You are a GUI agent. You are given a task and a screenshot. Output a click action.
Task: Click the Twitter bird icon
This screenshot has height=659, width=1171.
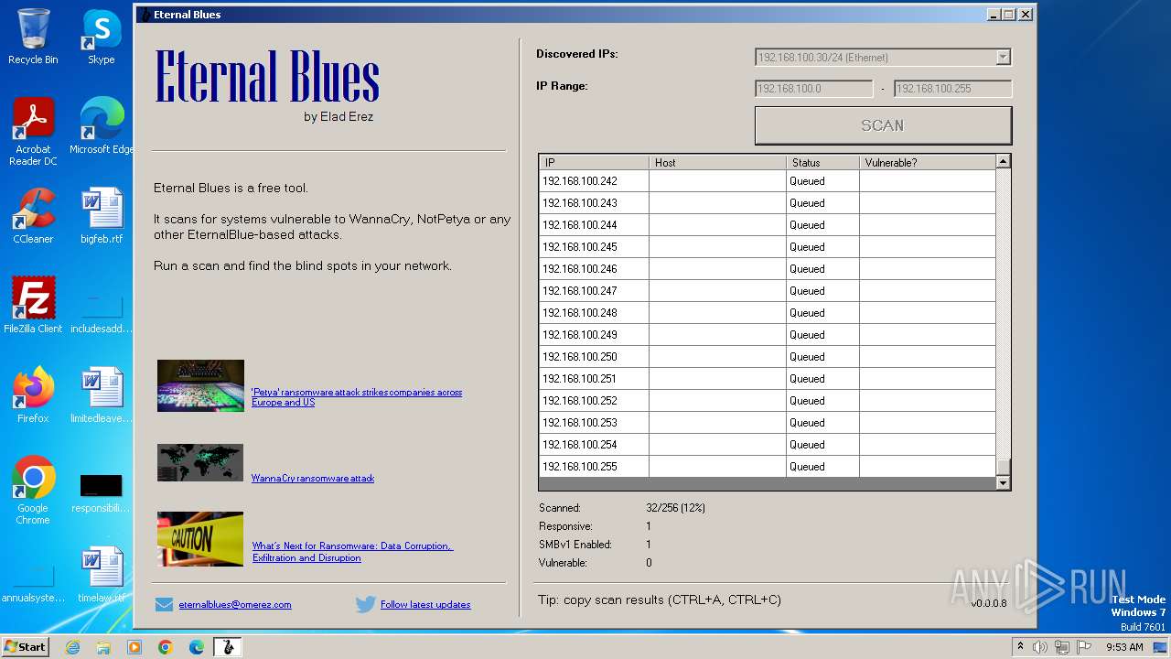366,604
